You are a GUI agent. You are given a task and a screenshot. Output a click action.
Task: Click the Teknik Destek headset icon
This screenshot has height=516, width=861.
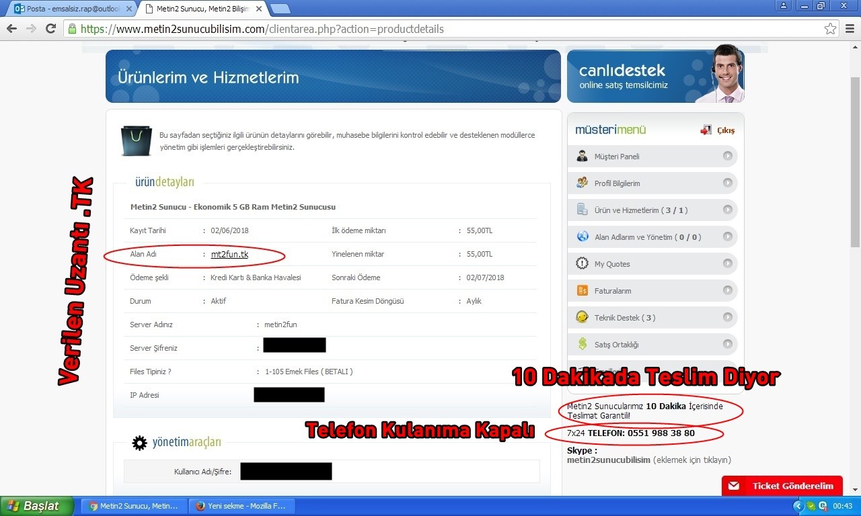click(583, 318)
